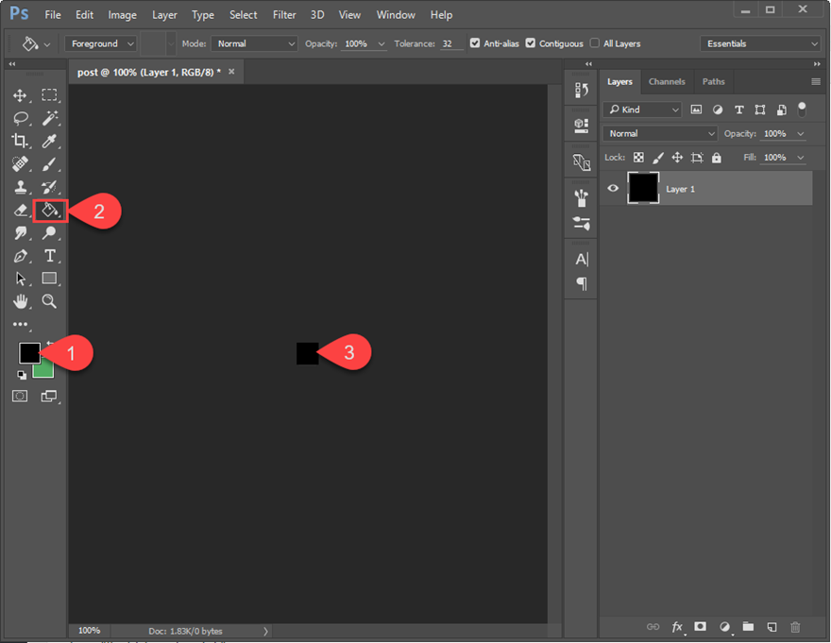831x643 pixels.
Task: Enable the All Layers checkbox
Action: click(x=595, y=43)
